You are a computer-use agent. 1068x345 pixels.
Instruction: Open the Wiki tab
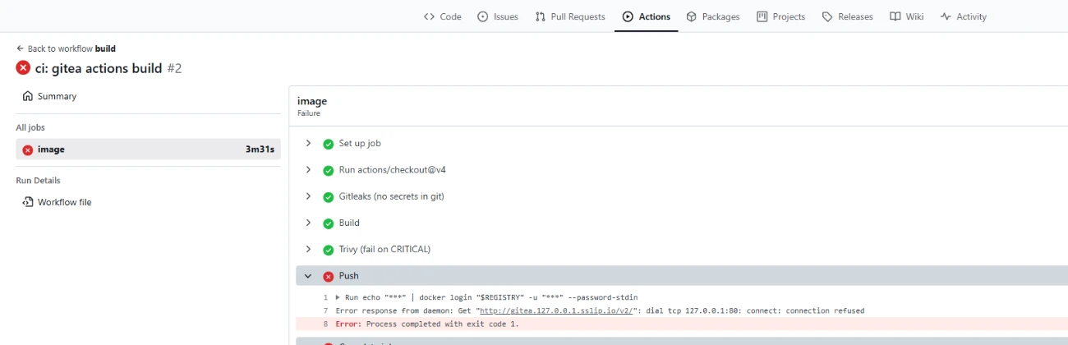coord(907,16)
